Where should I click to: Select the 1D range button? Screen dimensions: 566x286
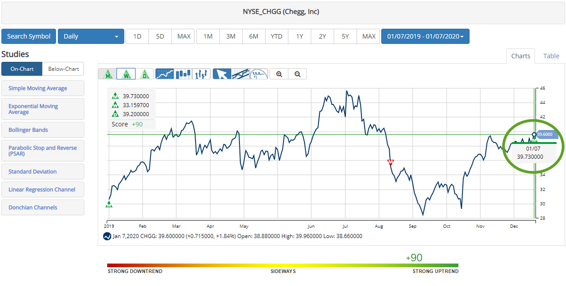137,36
